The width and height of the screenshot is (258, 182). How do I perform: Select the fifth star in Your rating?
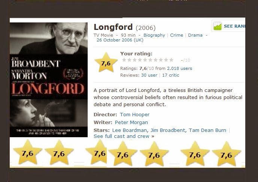145,60
